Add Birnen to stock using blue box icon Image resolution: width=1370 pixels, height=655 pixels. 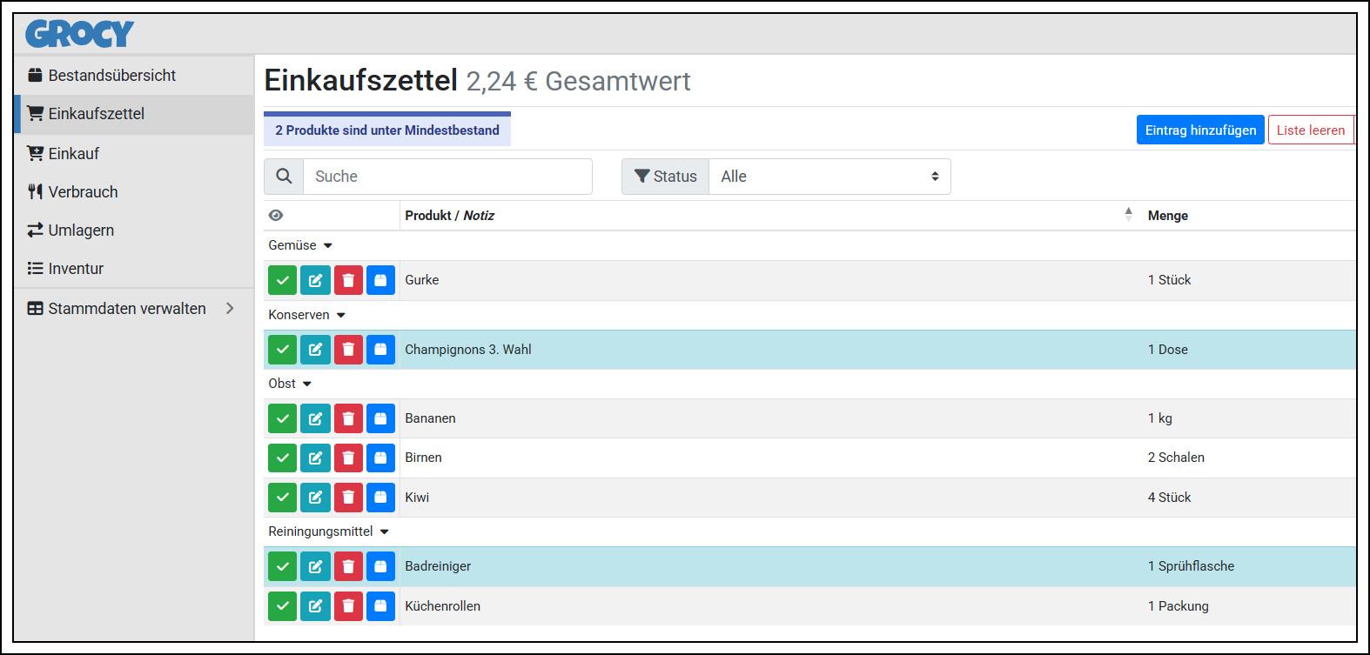380,458
